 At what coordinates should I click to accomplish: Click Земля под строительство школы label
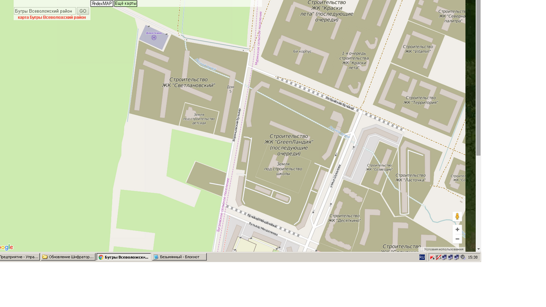coord(283,169)
